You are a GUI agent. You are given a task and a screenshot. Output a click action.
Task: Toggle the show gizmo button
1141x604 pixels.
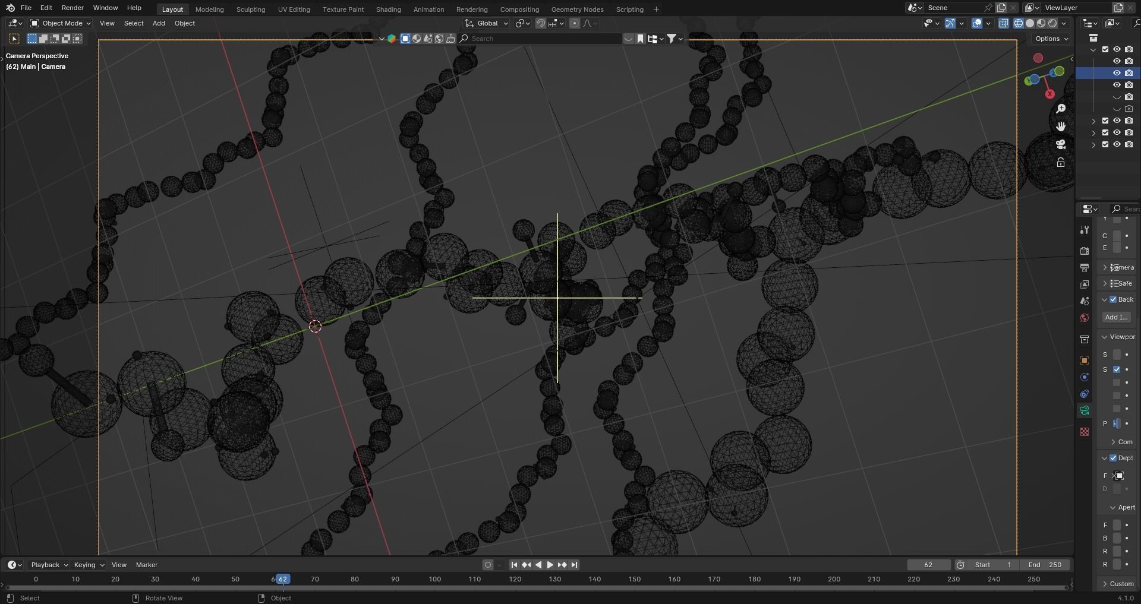point(950,23)
